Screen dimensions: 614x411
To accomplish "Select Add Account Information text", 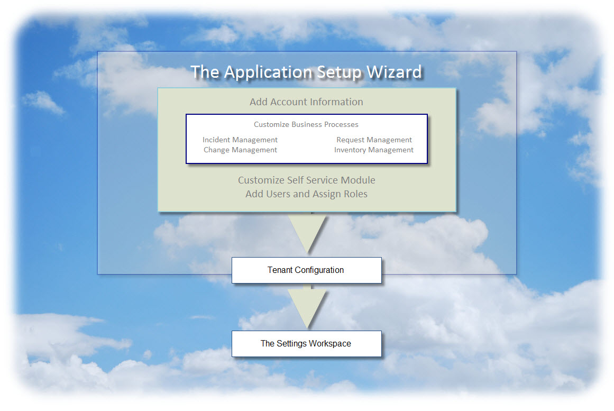I will (306, 102).
